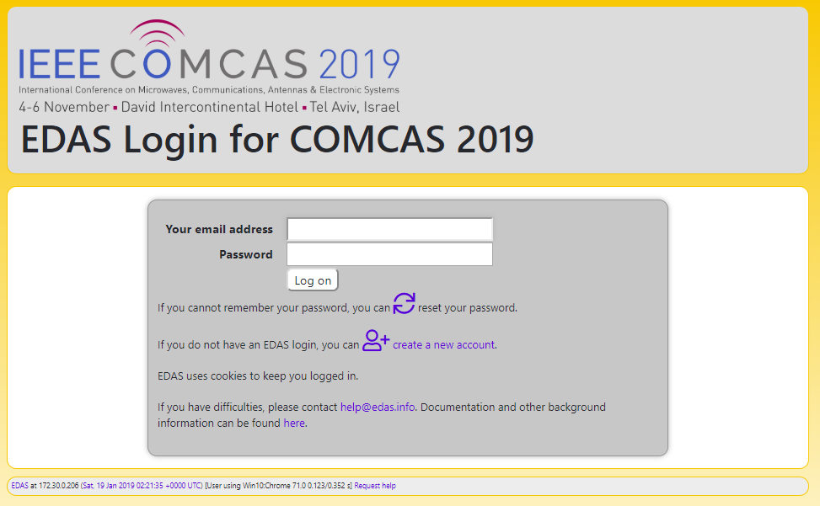820x506 pixels.
Task: Follow the 'here' documentation link
Action: click(294, 423)
